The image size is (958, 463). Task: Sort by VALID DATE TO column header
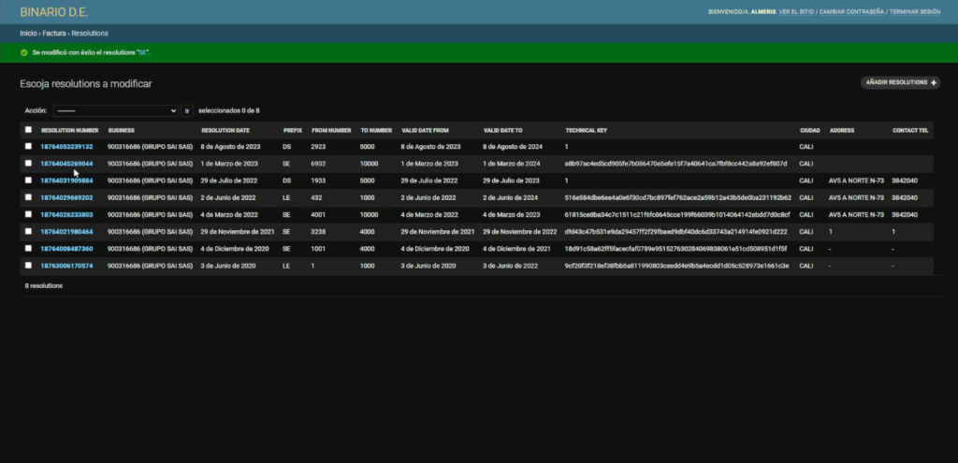(502, 131)
